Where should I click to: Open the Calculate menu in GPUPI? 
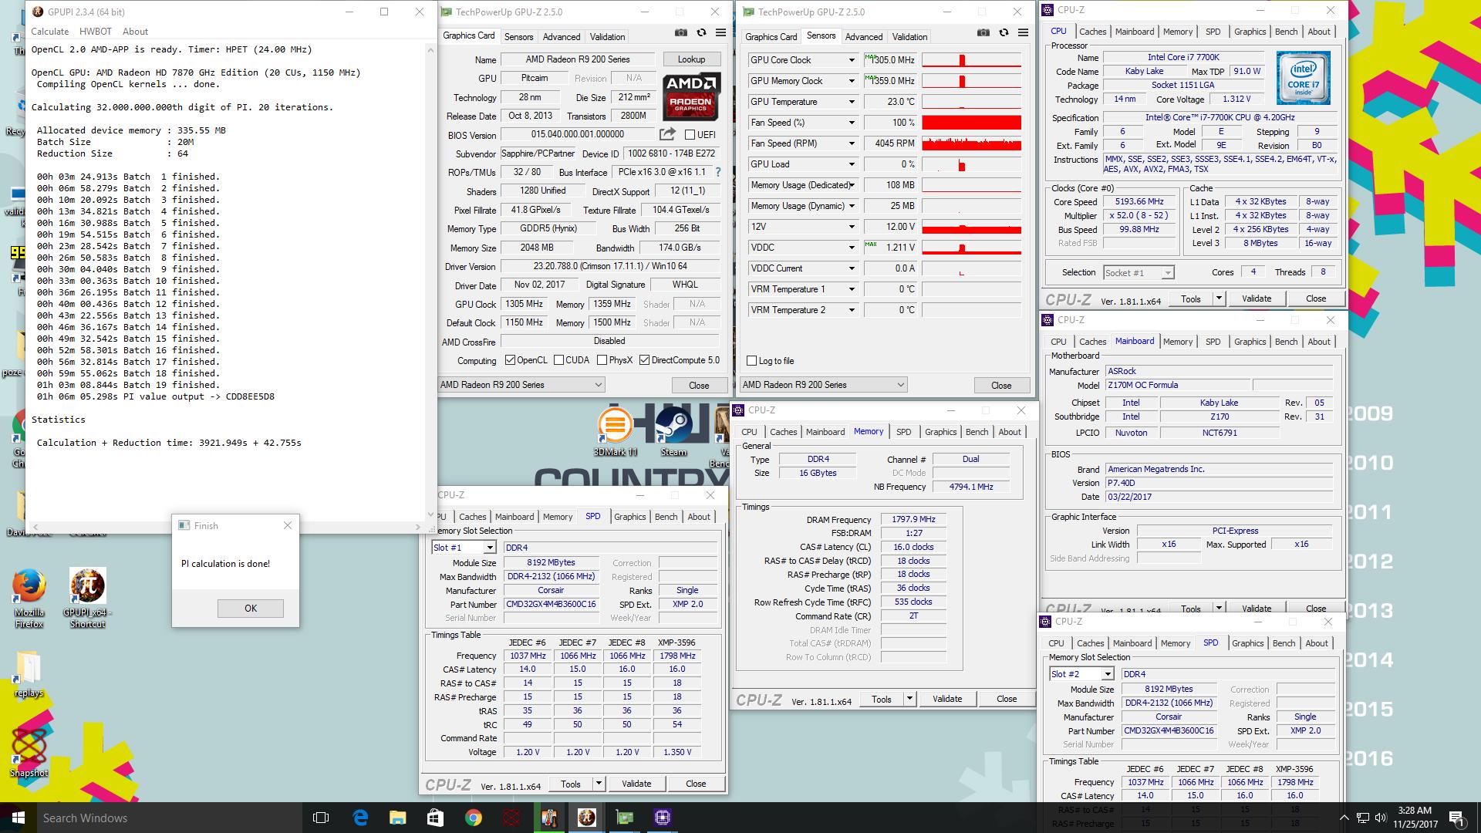click(x=49, y=32)
